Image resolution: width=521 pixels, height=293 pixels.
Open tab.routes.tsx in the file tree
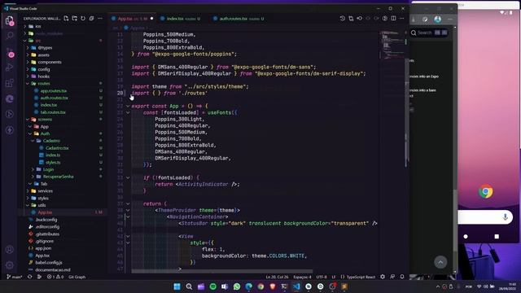pyautogui.click(x=53, y=112)
